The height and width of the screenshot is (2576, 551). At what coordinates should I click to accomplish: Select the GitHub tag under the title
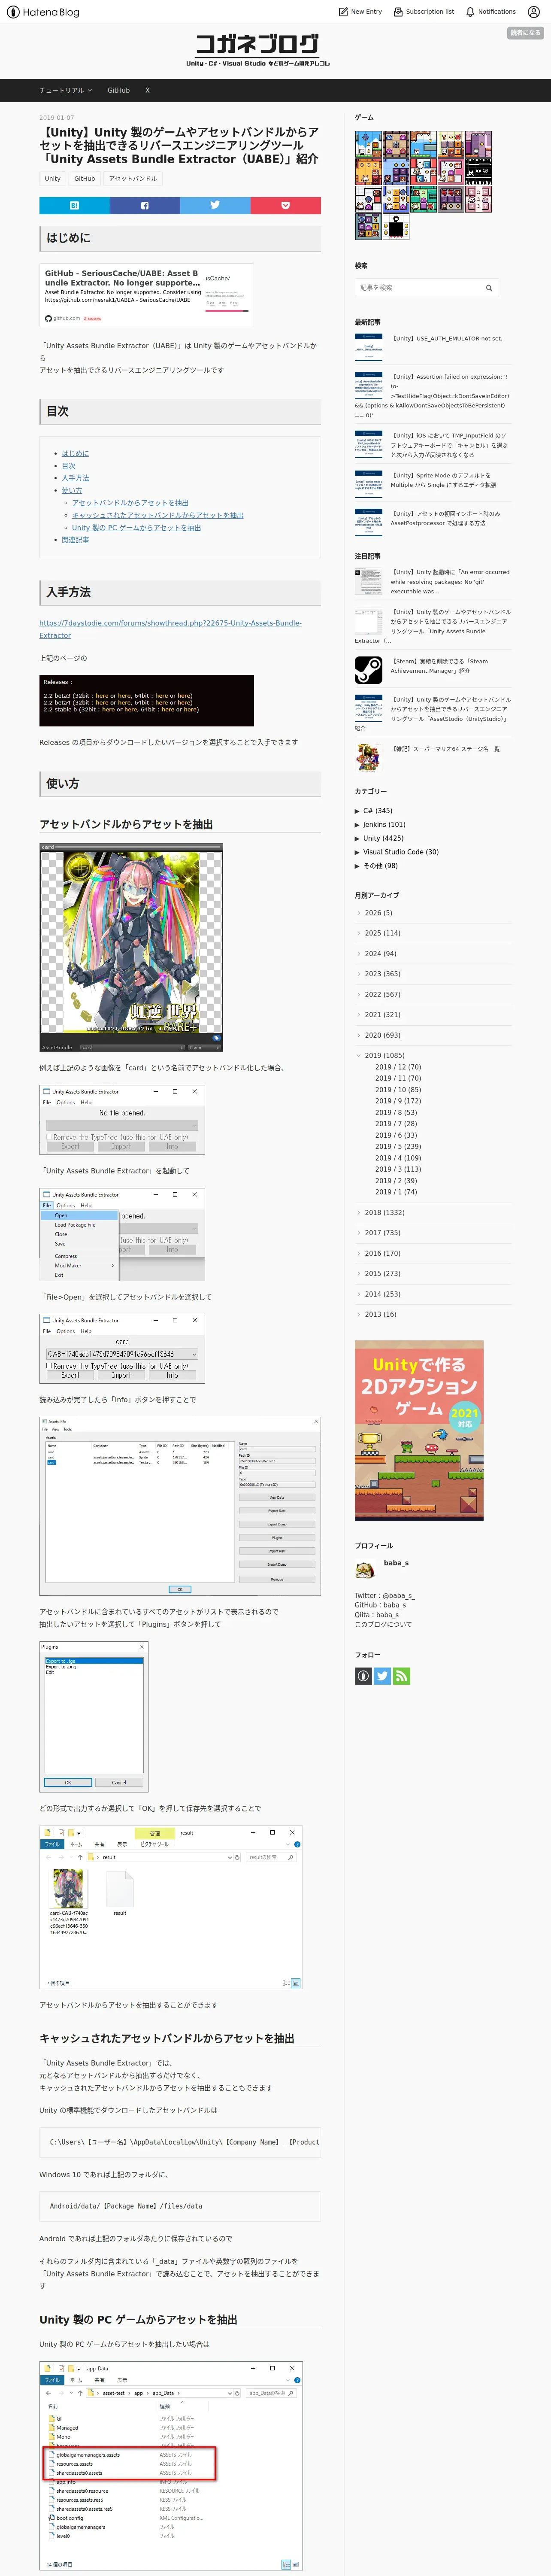click(x=85, y=179)
